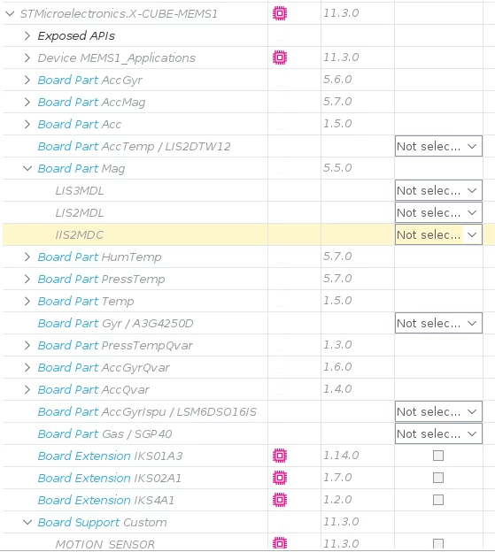Click the chip icon beside Board Extension IKS01A3

[280, 456]
